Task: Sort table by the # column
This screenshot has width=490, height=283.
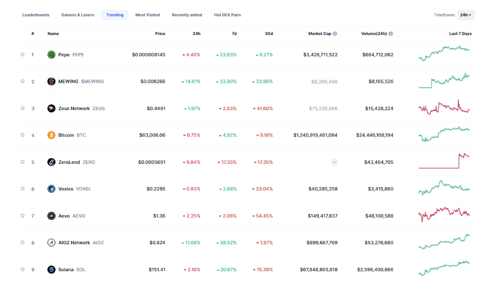Action: click(x=33, y=33)
